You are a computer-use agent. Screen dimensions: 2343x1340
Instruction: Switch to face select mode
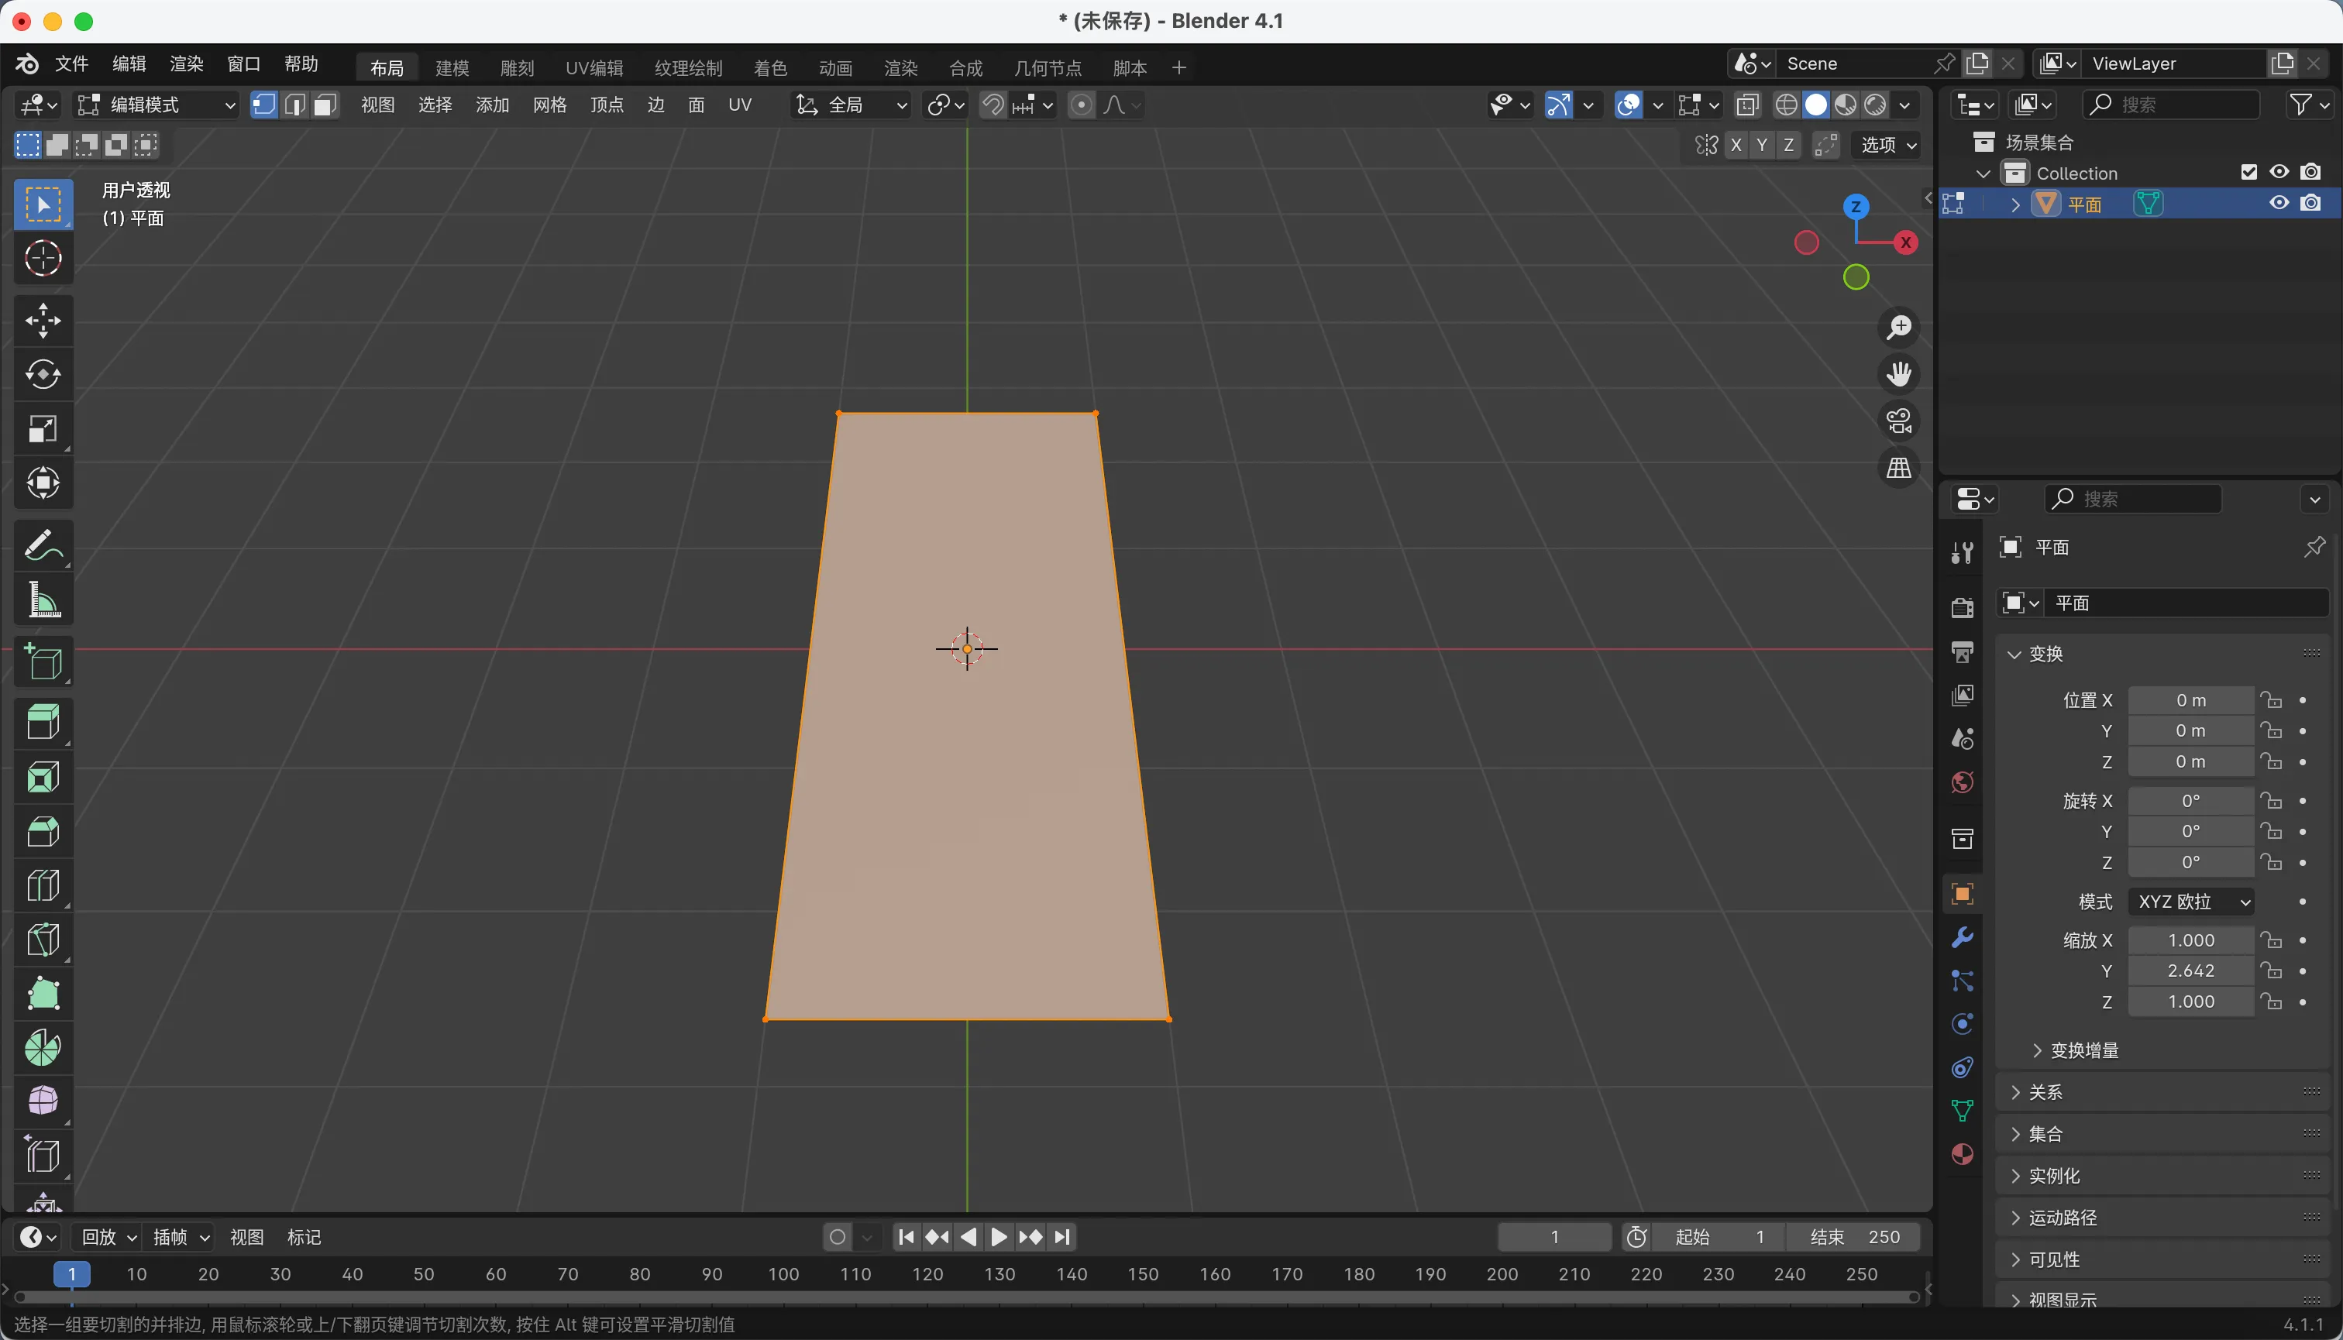pyautogui.click(x=325, y=105)
